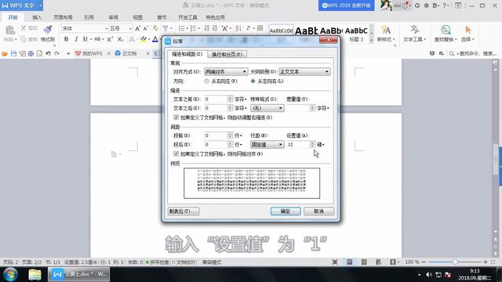502x282 pixels.
Task: Click the Save icon in the quick access bar
Action: [13, 54]
